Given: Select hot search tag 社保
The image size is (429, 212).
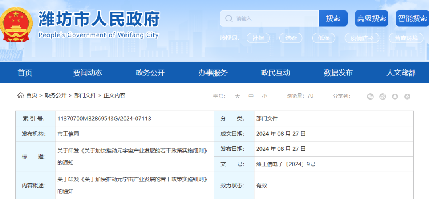Looking at the screenshot, I should tap(258, 38).
